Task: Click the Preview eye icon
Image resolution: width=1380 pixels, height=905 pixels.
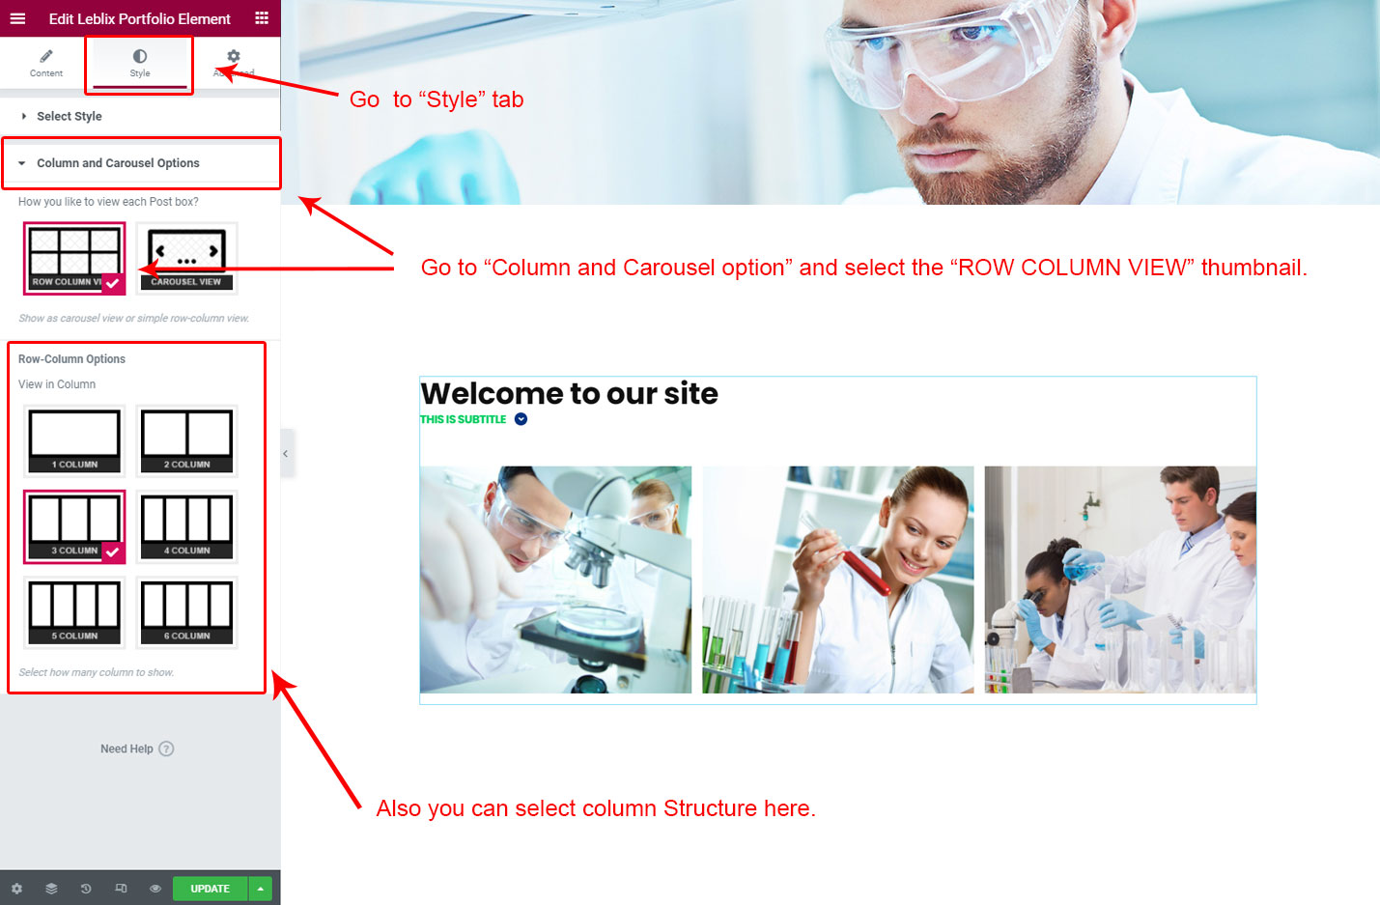Action: (155, 889)
